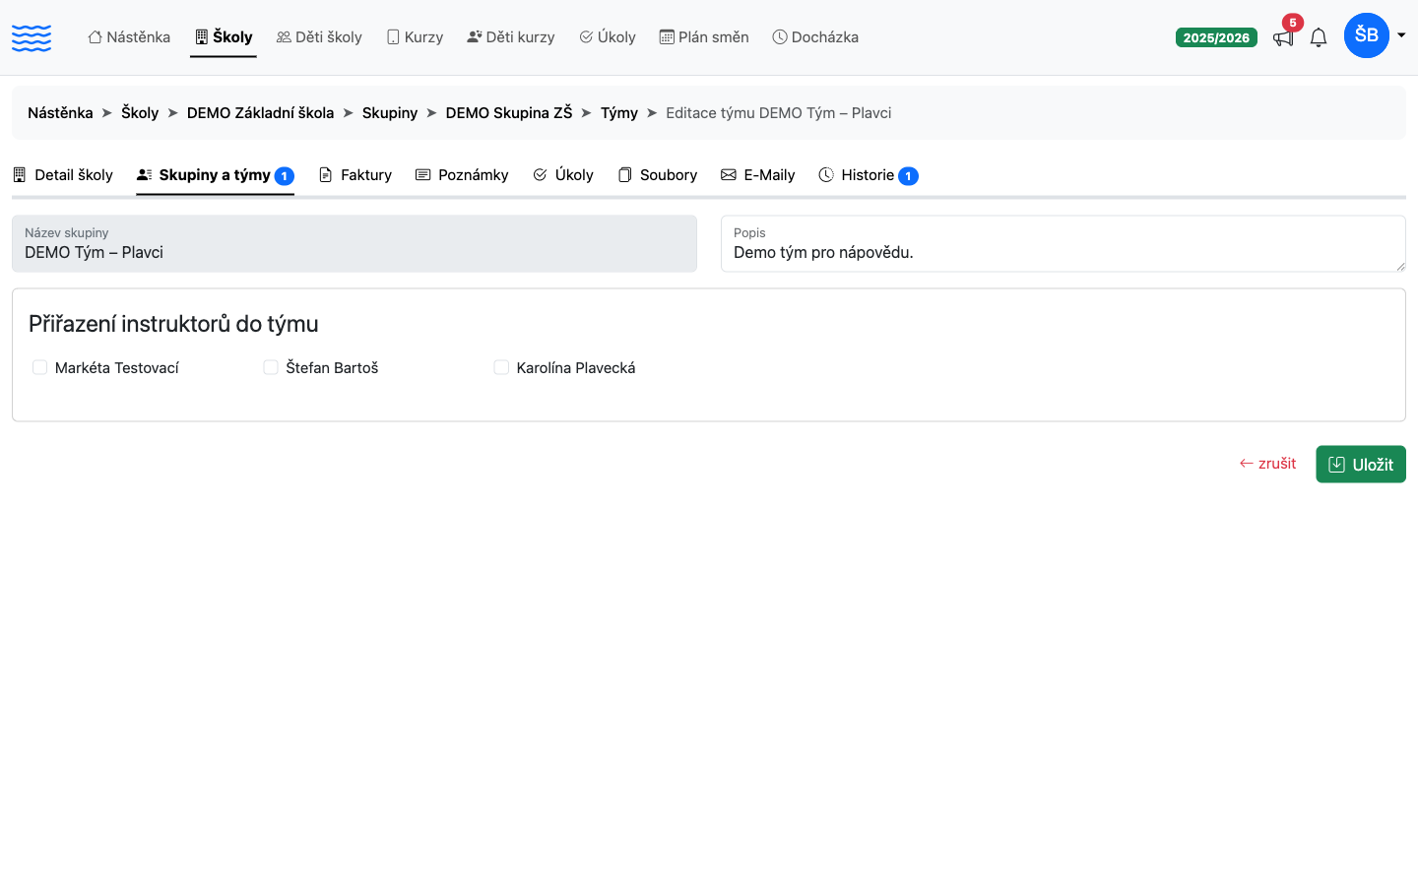Image resolution: width=1418 pixels, height=886 pixels.
Task: Open Plán směn in top navigation
Action: [x=704, y=37]
